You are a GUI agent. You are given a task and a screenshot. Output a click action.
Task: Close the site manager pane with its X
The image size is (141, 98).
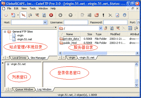click(56, 27)
